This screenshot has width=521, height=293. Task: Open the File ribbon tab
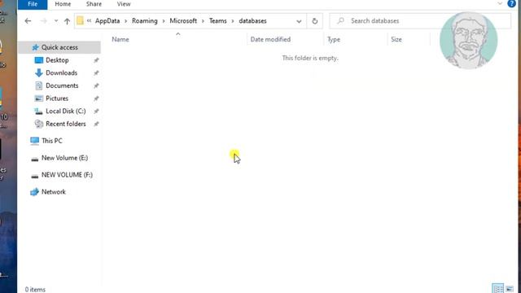(33, 4)
